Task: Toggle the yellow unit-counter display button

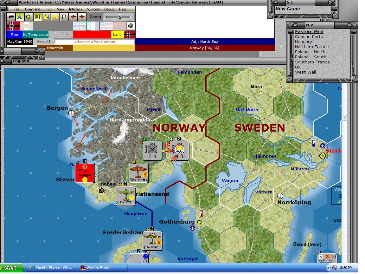Action: (37, 17)
